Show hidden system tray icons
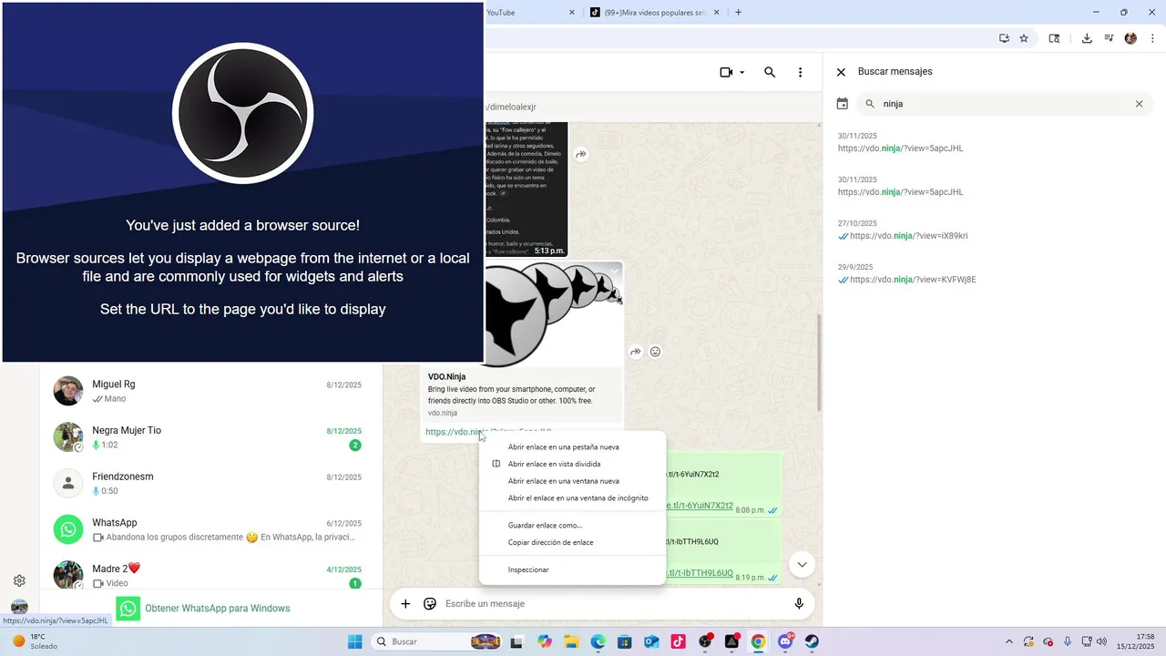1166x656 pixels. (x=1008, y=641)
